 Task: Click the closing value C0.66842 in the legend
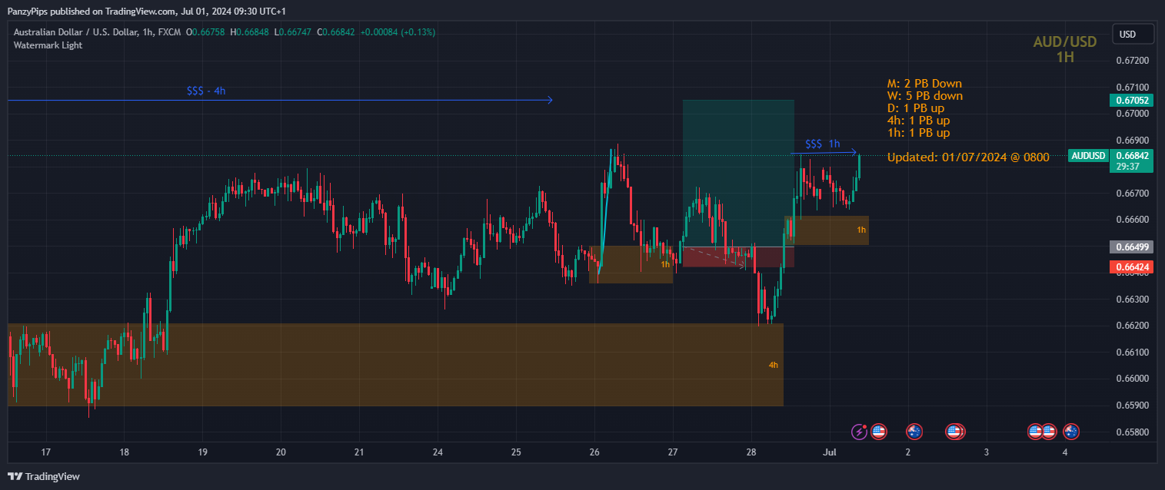pyautogui.click(x=338, y=32)
